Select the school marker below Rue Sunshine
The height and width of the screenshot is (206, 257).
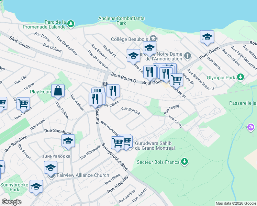68,142
